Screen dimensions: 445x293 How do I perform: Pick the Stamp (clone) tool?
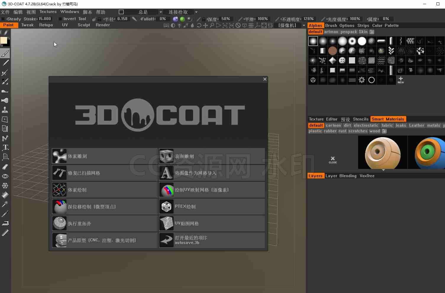pyautogui.click(x=5, y=110)
